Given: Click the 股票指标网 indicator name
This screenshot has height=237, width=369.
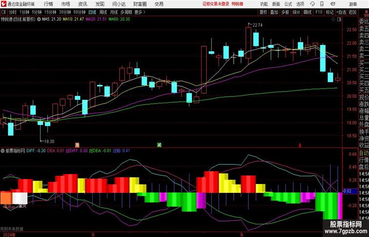Looking at the screenshot, I should (x=15, y=151).
